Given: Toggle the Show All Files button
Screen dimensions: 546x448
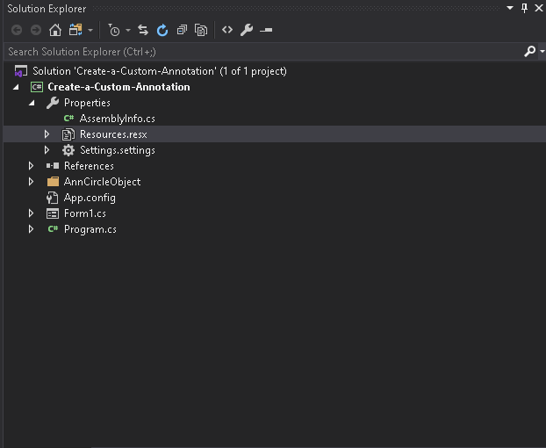Looking at the screenshot, I should point(201,30).
